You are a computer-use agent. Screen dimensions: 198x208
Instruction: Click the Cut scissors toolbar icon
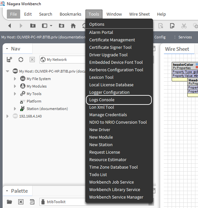[184, 26]
